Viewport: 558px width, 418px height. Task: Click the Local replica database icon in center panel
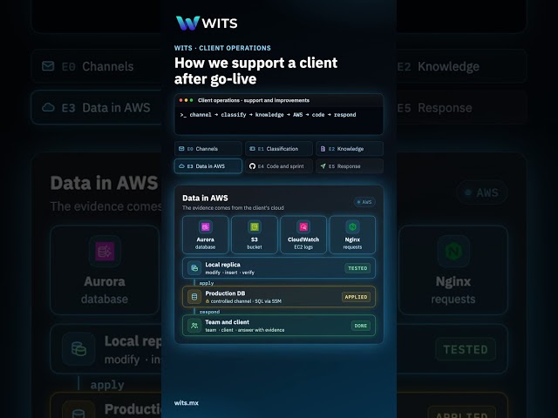pyautogui.click(x=194, y=268)
